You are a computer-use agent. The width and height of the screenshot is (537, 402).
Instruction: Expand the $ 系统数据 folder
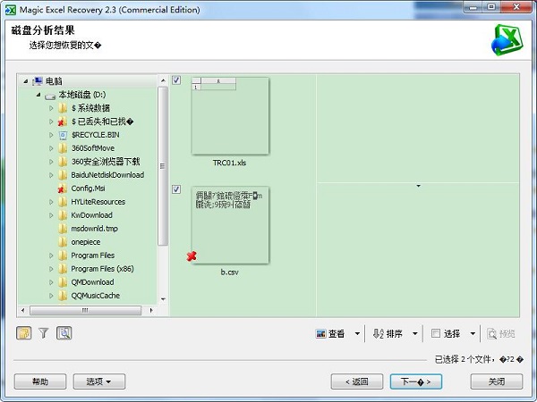pyautogui.click(x=51, y=108)
